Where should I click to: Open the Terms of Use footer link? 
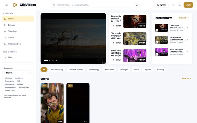click(24, 87)
